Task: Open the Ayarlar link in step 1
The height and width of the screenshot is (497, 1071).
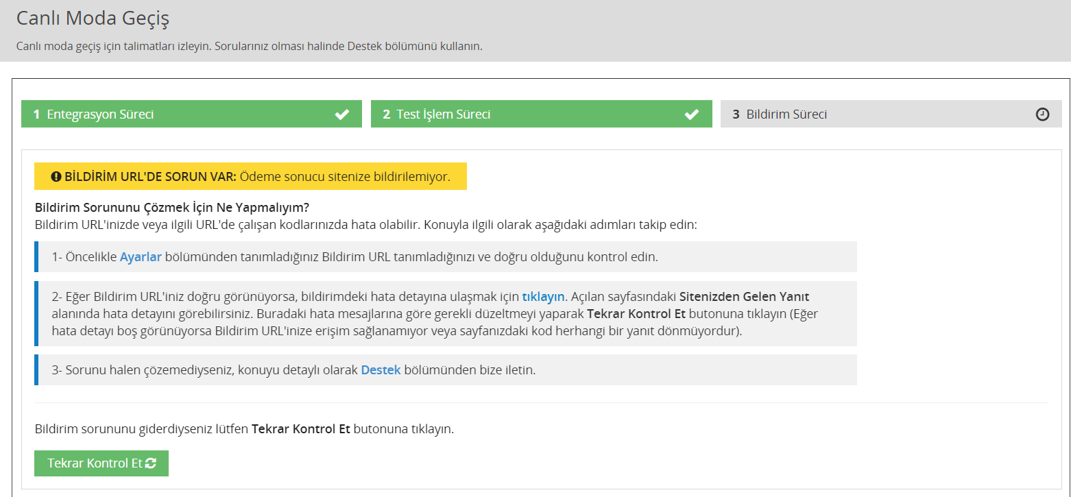Action: 141,257
